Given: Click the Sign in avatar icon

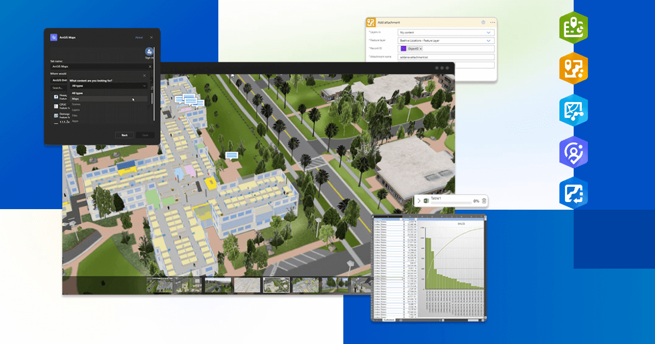Looking at the screenshot, I should coord(148,51).
